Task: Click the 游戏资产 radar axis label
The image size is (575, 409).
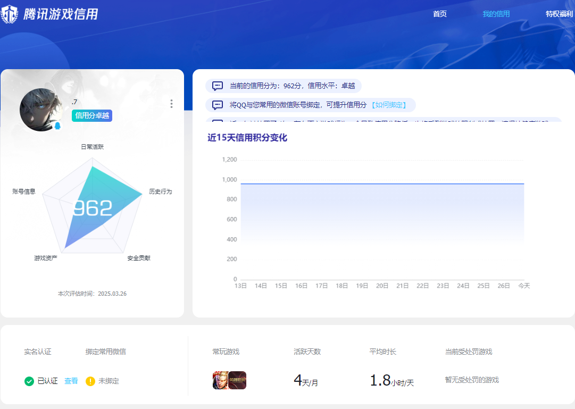Action: point(45,258)
